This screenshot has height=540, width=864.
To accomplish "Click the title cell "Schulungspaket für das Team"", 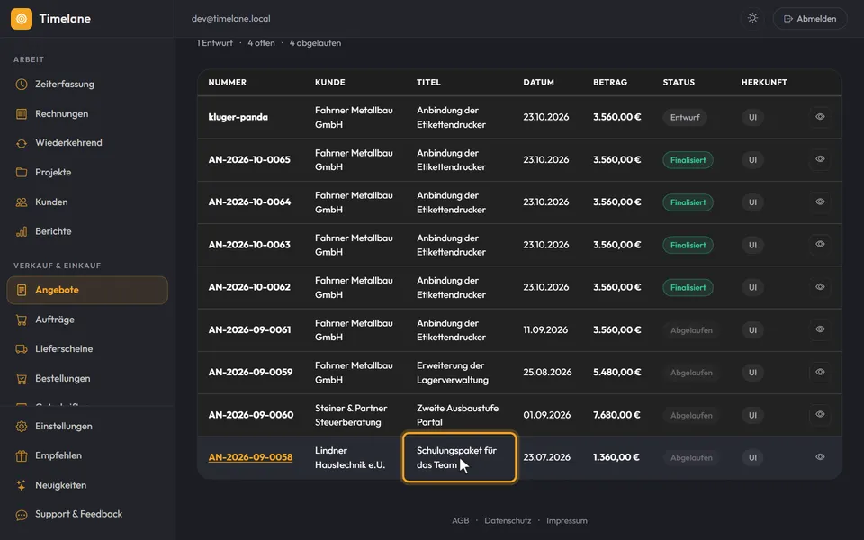I will tap(460, 457).
